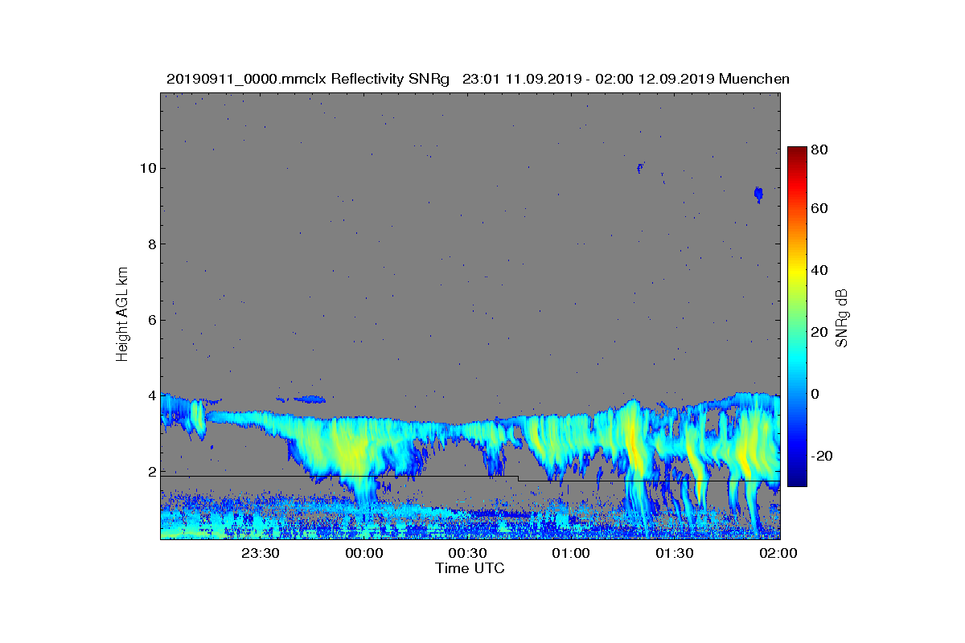Click the colorbar tick label 80
The width and height of the screenshot is (965, 643).
[820, 149]
